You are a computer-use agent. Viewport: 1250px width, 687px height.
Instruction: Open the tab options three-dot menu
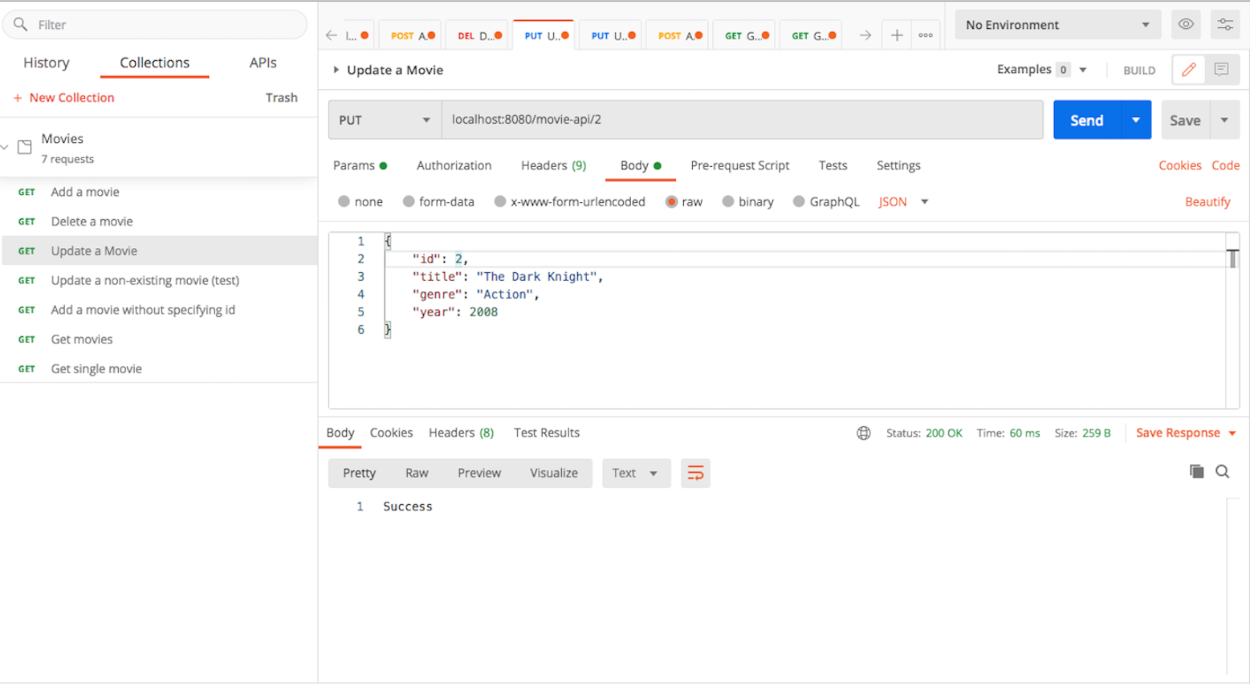pyautogui.click(x=926, y=35)
